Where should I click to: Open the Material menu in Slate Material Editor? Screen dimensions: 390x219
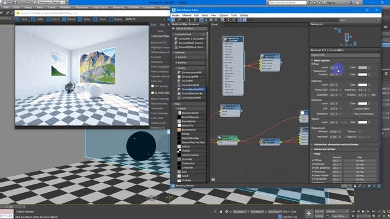187,15
